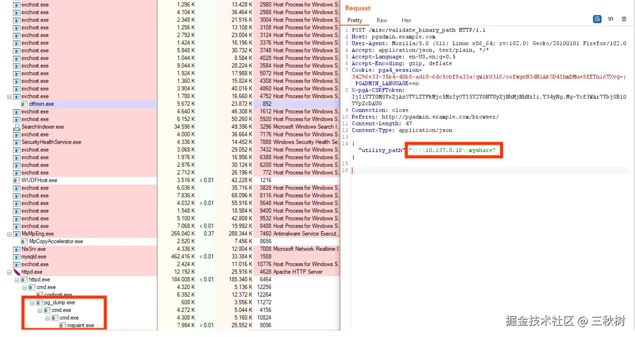Click the NisSrv.exe process icon
The height and width of the screenshot is (337, 635).
coord(17,249)
